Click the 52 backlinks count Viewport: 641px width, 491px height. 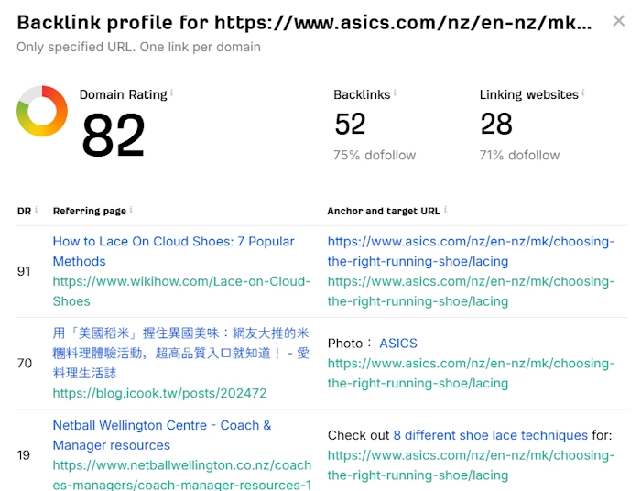coord(350,124)
